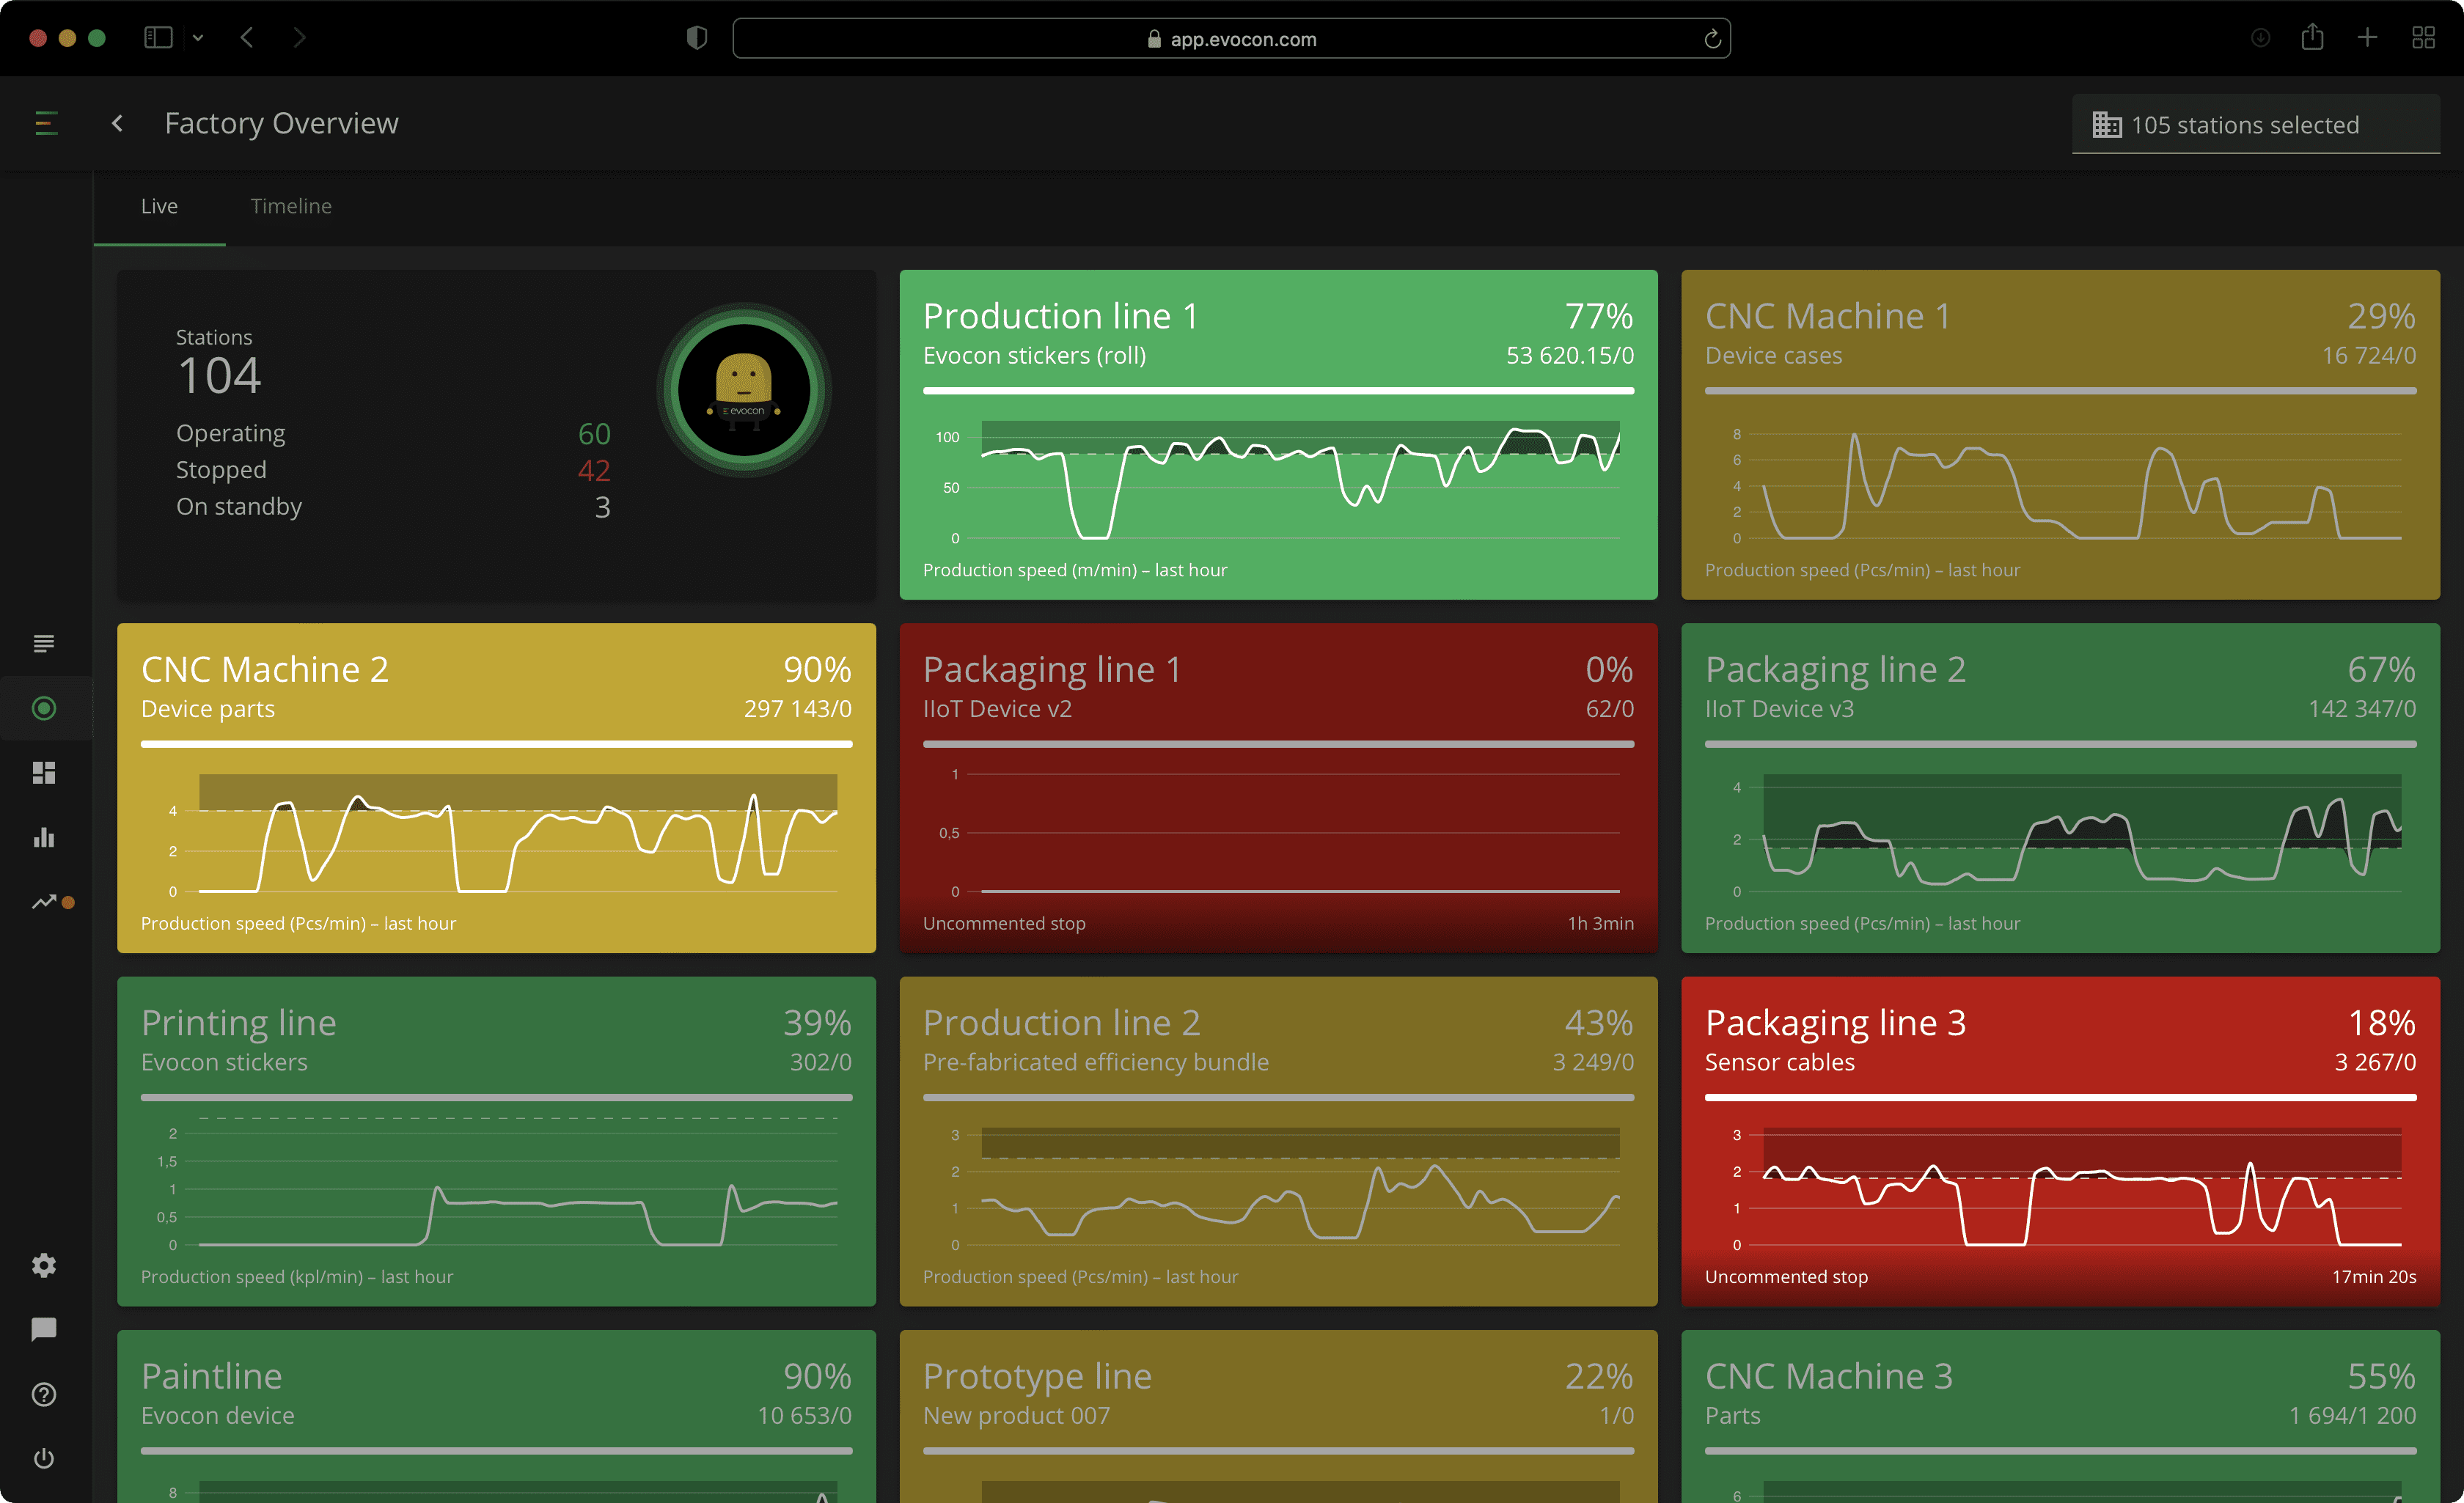Open the hamburger menu icon
Viewport: 2464px width, 1503px height.
[x=46, y=123]
